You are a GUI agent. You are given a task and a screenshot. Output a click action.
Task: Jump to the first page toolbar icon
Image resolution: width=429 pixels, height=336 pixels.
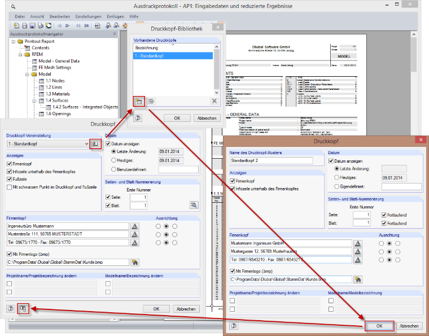tap(78, 25)
